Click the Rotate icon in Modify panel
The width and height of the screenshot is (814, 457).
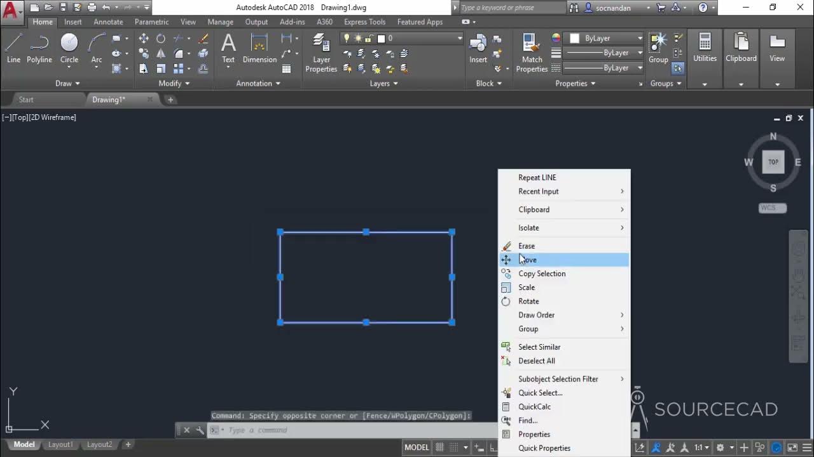click(161, 39)
